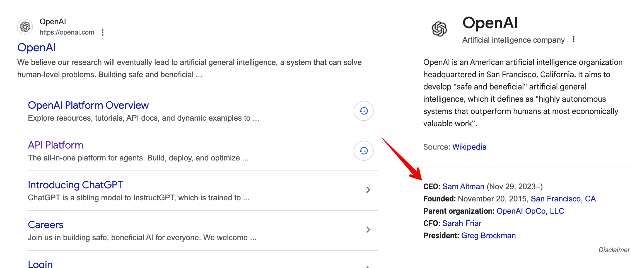Expand the Introducing ChatGPT chevron arrow
Image resolution: width=642 pixels, height=268 pixels.
[x=368, y=190]
